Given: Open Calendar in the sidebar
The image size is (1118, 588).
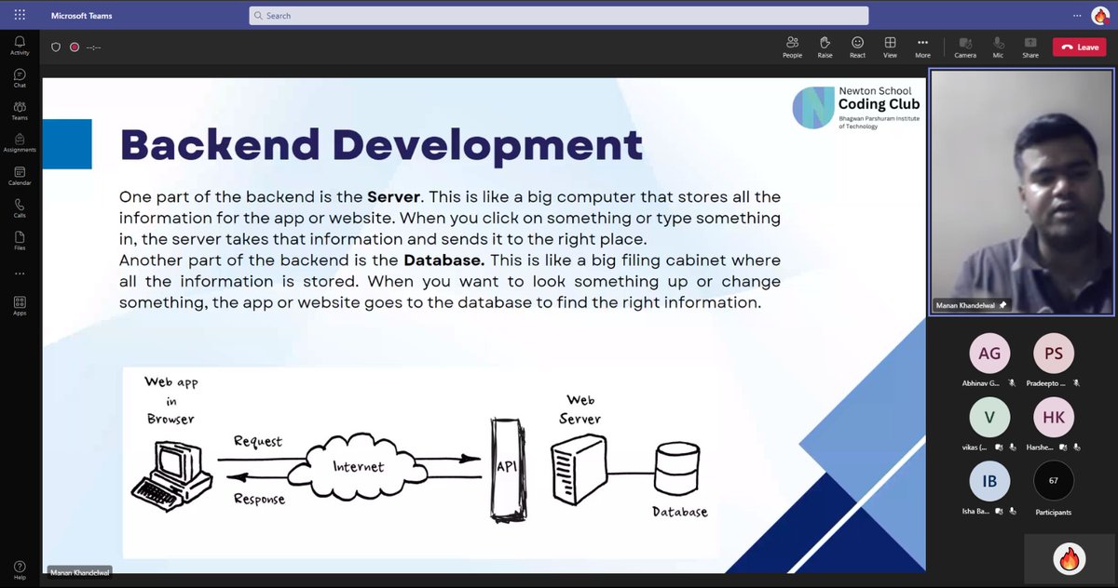Looking at the screenshot, I should click(x=20, y=175).
